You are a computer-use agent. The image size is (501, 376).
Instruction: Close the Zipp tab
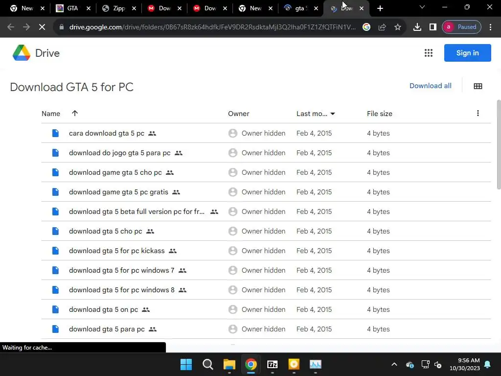(x=134, y=8)
